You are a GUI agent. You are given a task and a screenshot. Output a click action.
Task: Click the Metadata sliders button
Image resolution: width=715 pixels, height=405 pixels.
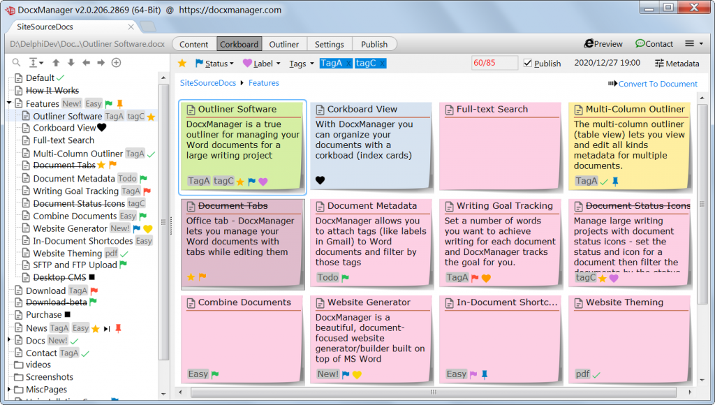click(677, 64)
